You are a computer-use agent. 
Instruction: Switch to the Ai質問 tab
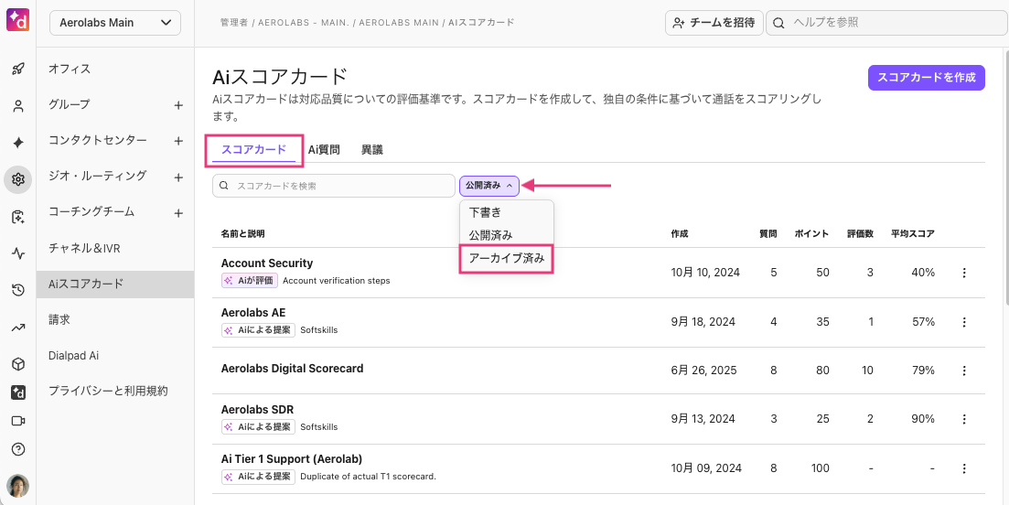click(324, 150)
